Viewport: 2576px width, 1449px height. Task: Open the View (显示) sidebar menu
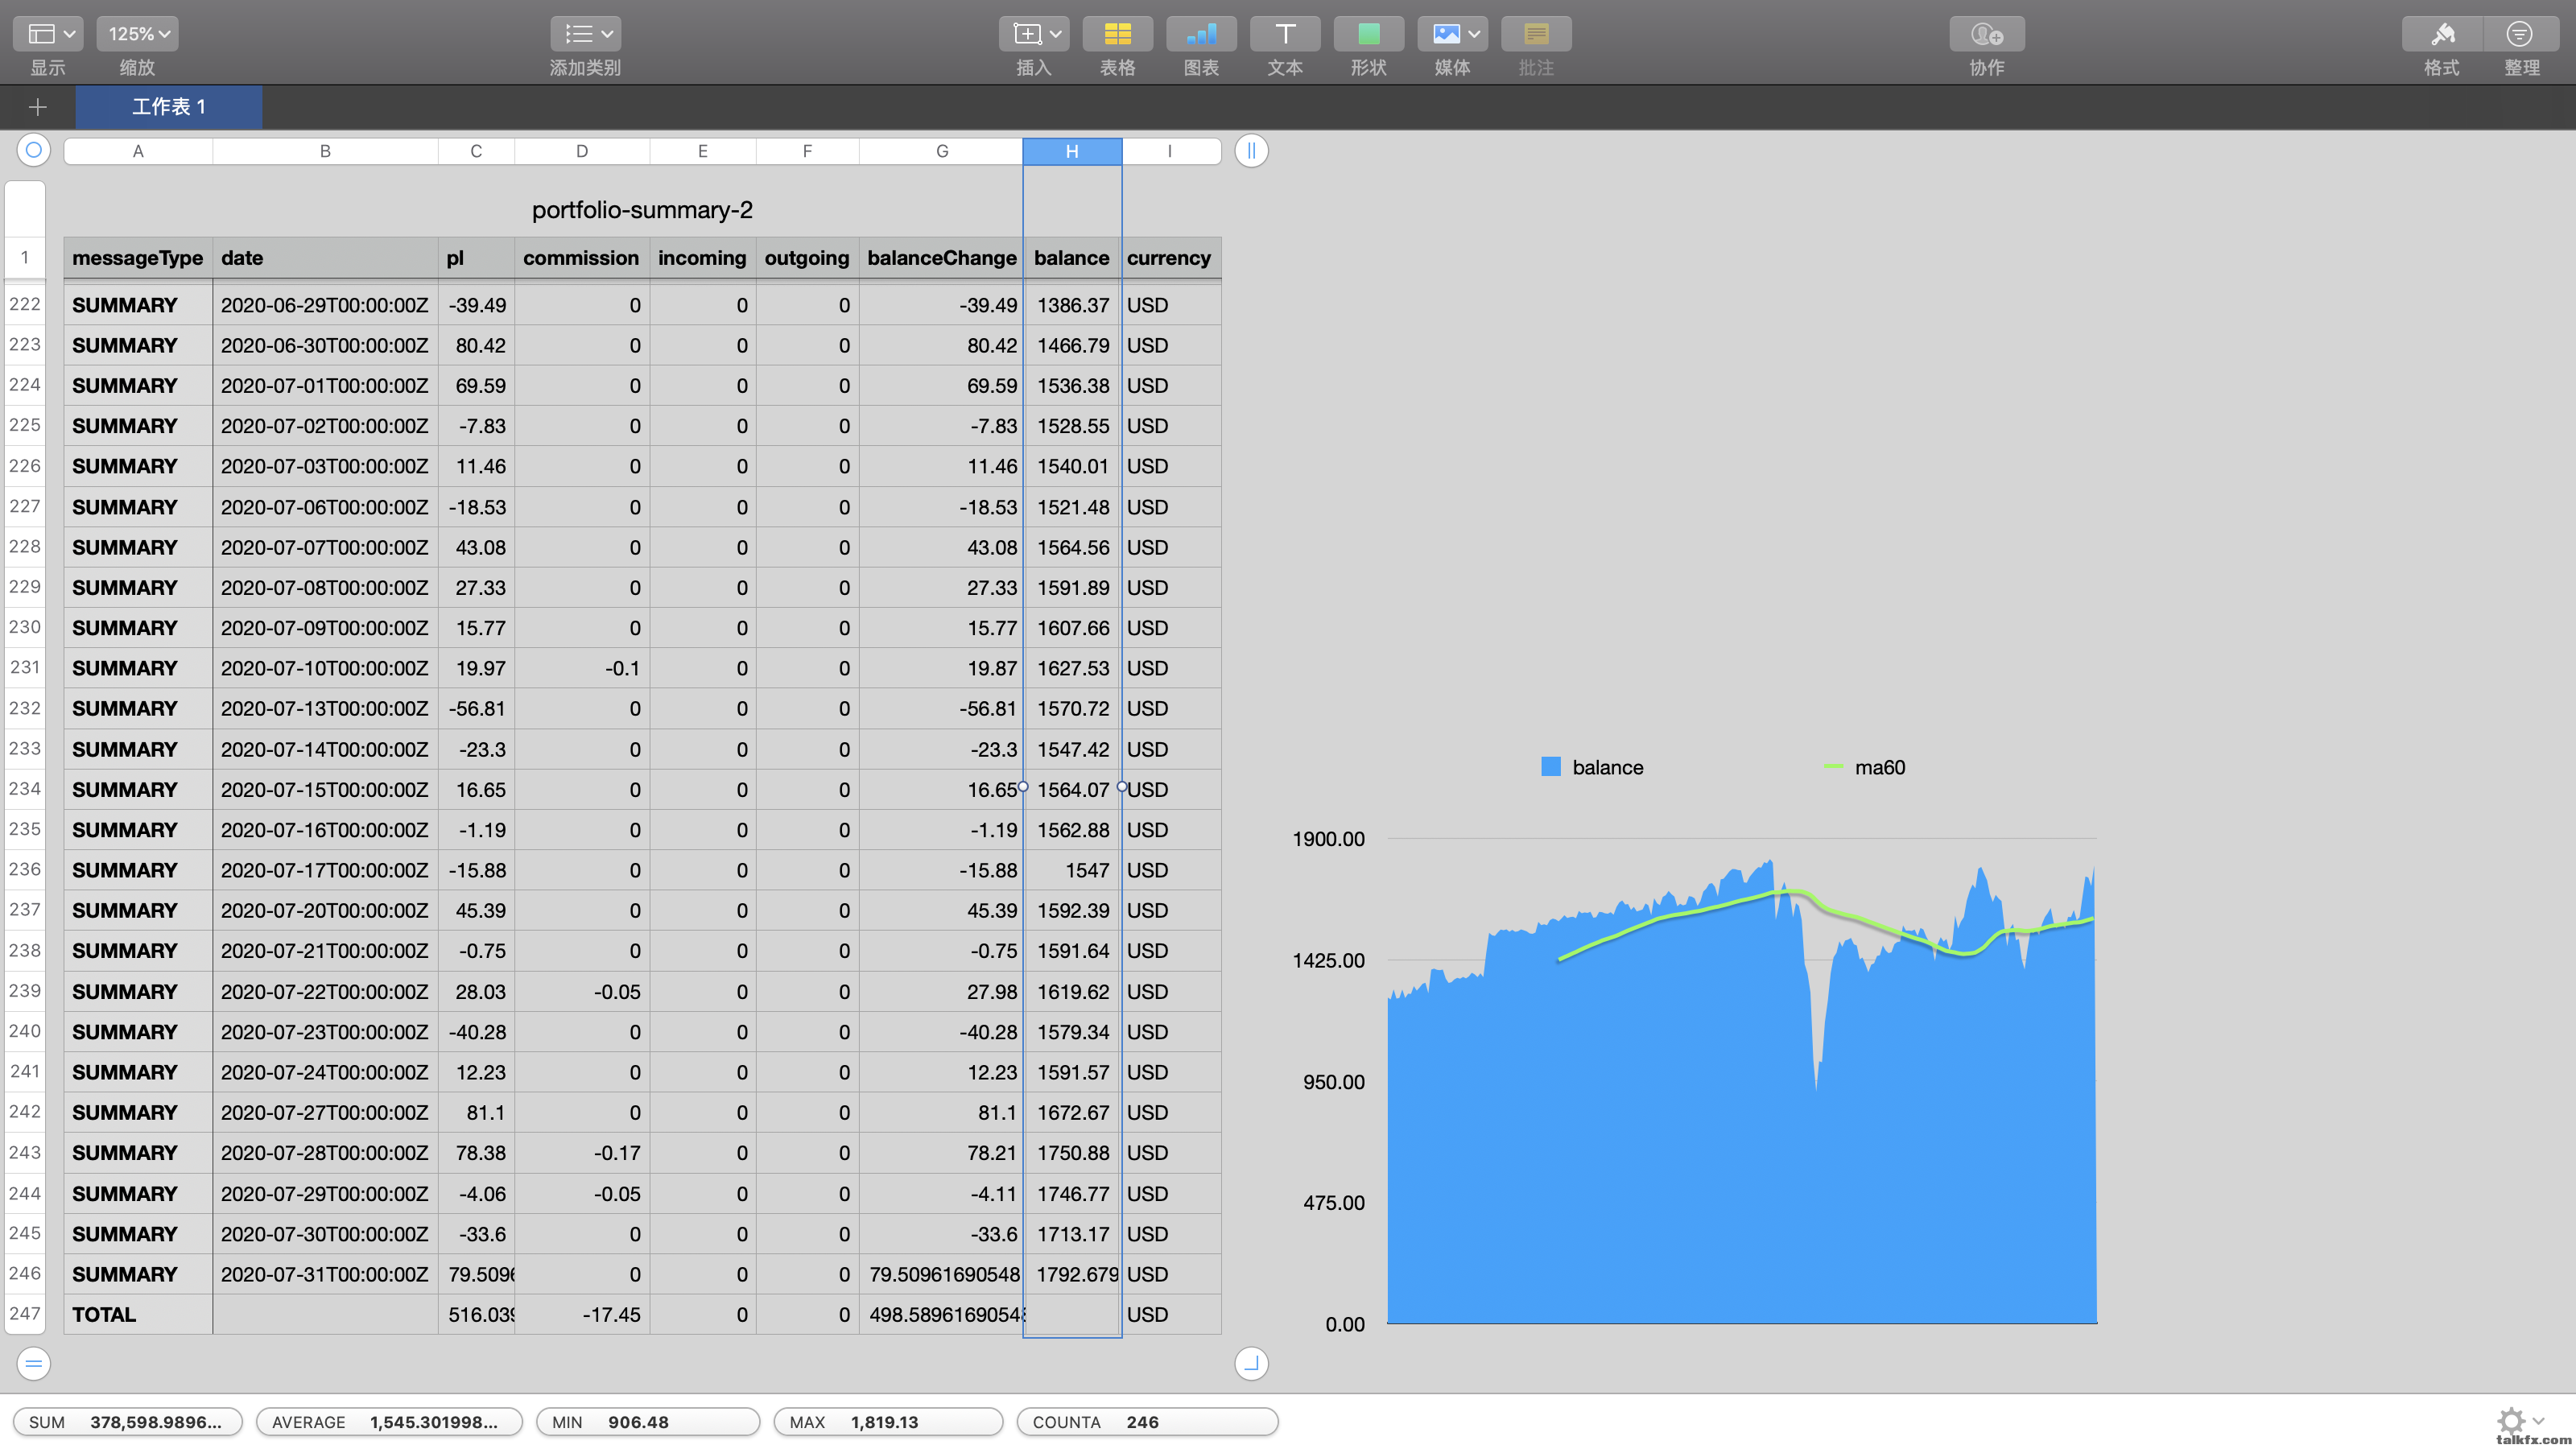(48, 34)
